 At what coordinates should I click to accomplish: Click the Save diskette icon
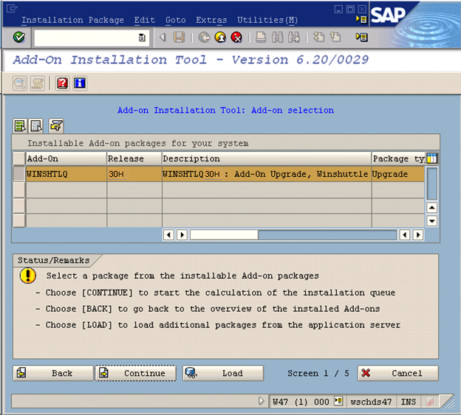point(179,38)
